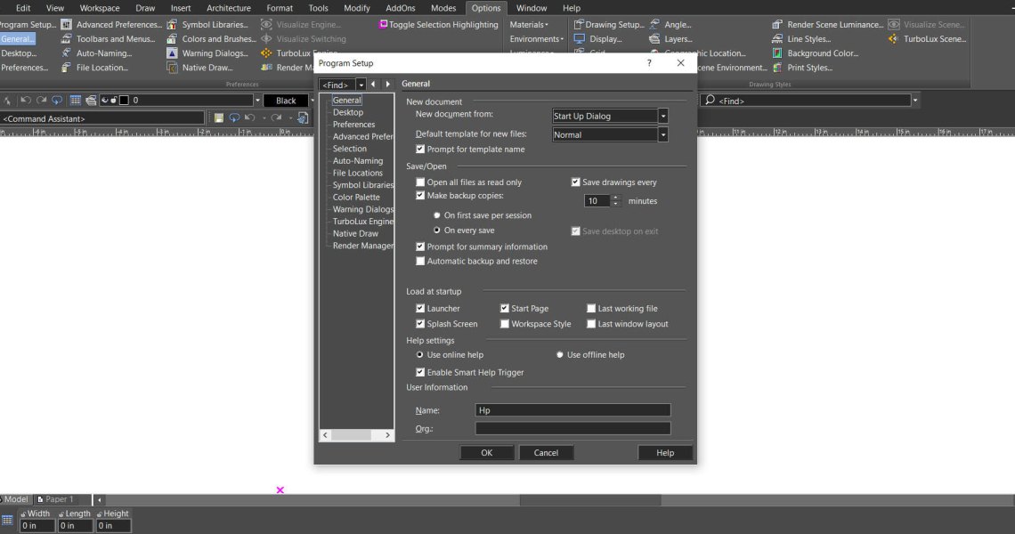Enable Open all files as read only
The height and width of the screenshot is (534, 1015).
[420, 182]
